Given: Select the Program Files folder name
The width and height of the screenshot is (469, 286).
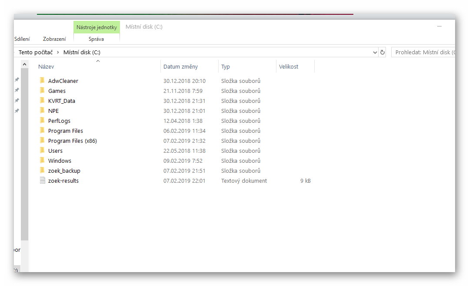Looking at the screenshot, I should [66, 131].
